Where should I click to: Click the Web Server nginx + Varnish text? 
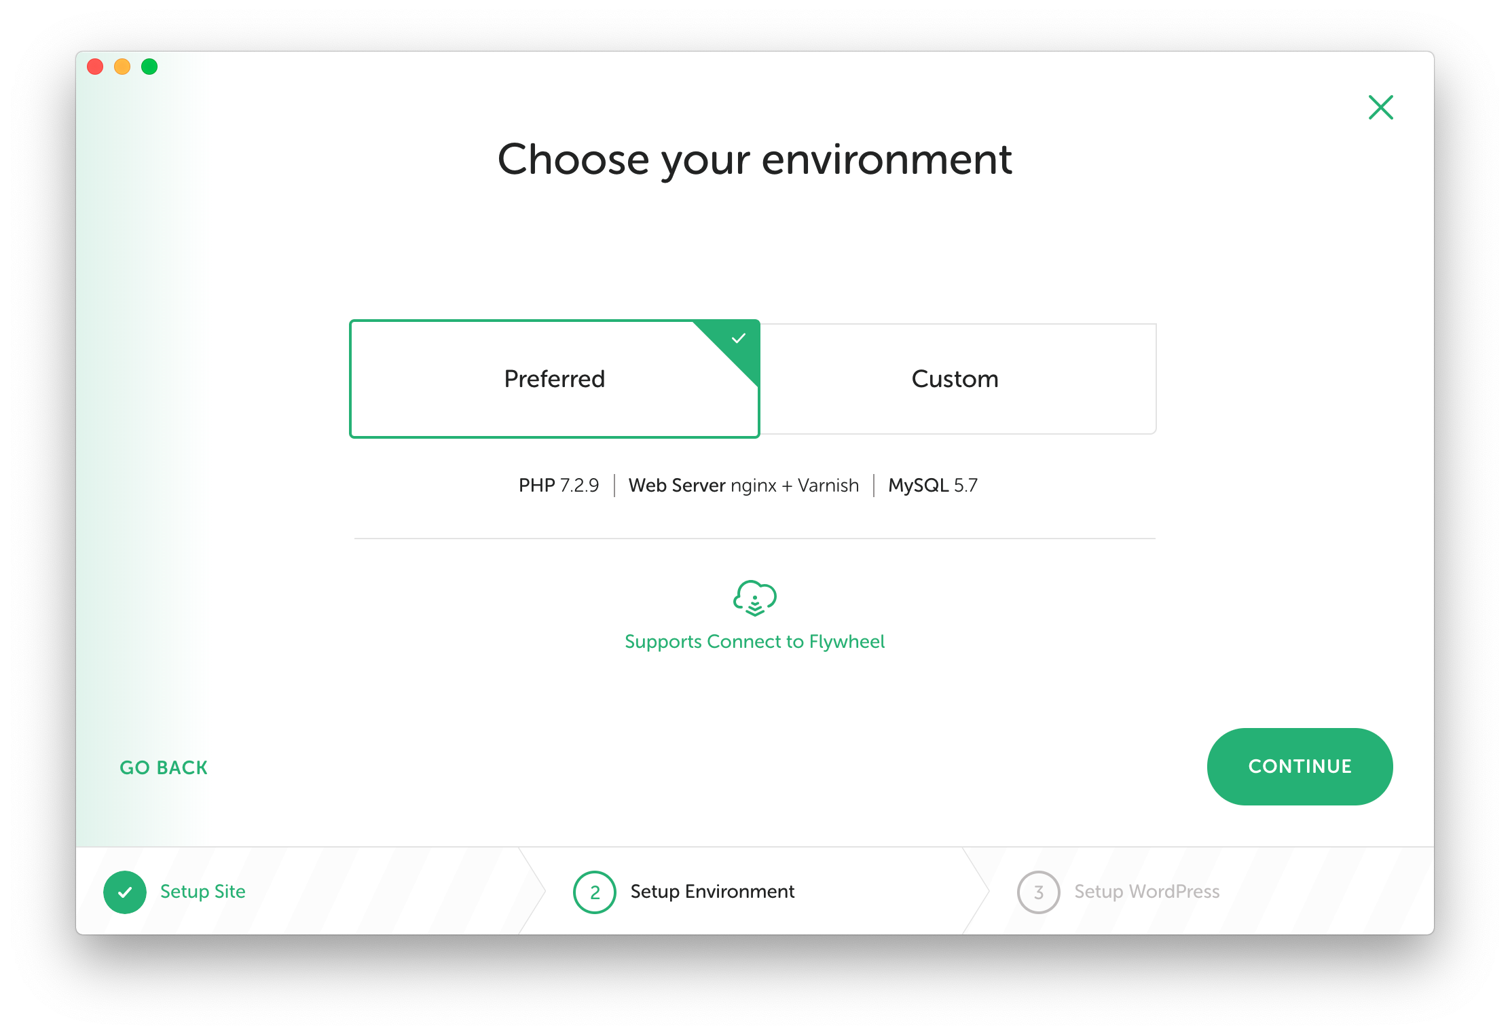click(x=743, y=485)
